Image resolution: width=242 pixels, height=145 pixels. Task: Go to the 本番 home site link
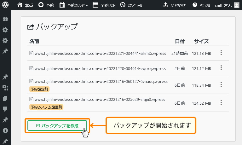(x=25, y=5)
